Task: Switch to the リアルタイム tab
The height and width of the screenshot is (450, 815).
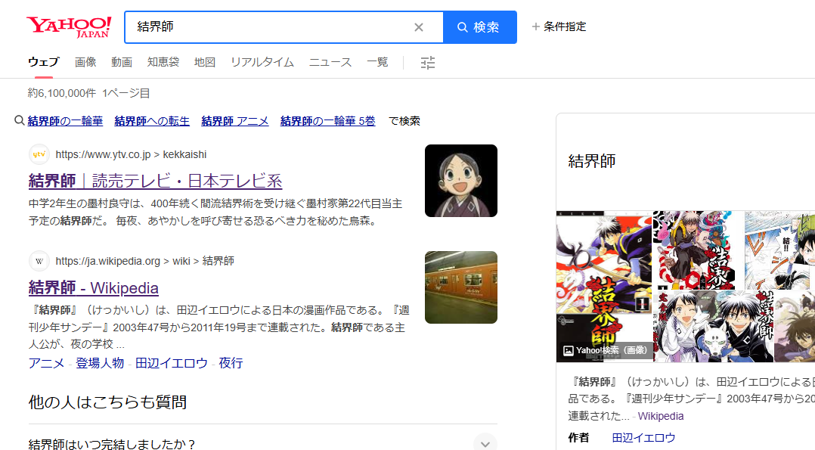Action: click(x=262, y=62)
